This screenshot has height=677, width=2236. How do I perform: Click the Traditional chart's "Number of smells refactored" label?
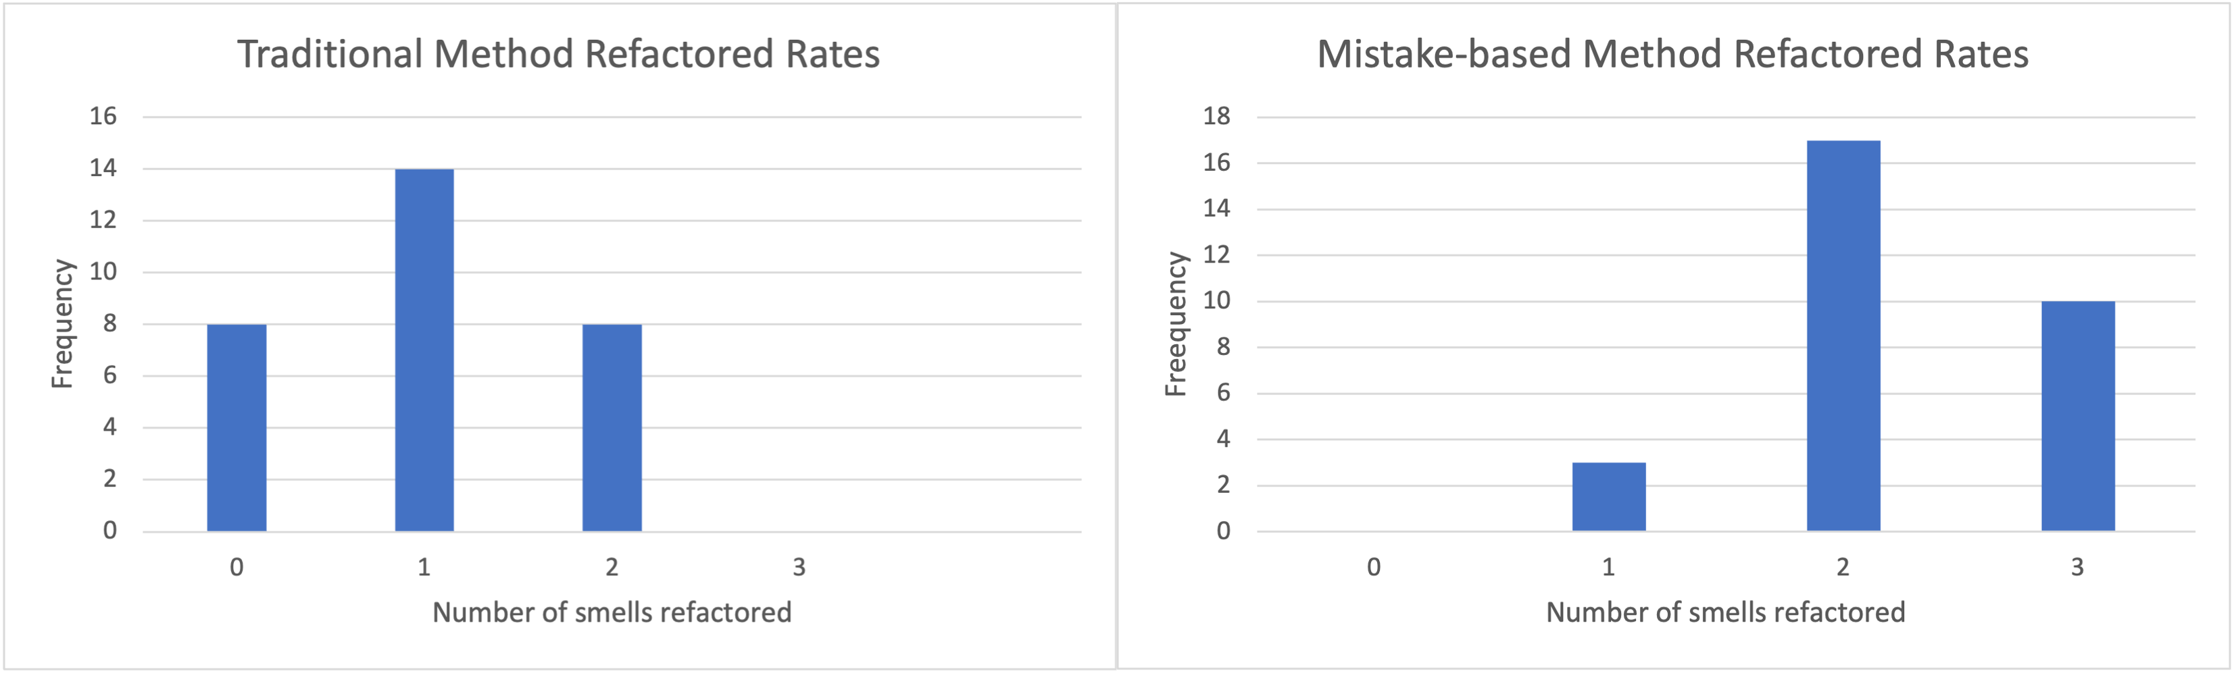[612, 613]
